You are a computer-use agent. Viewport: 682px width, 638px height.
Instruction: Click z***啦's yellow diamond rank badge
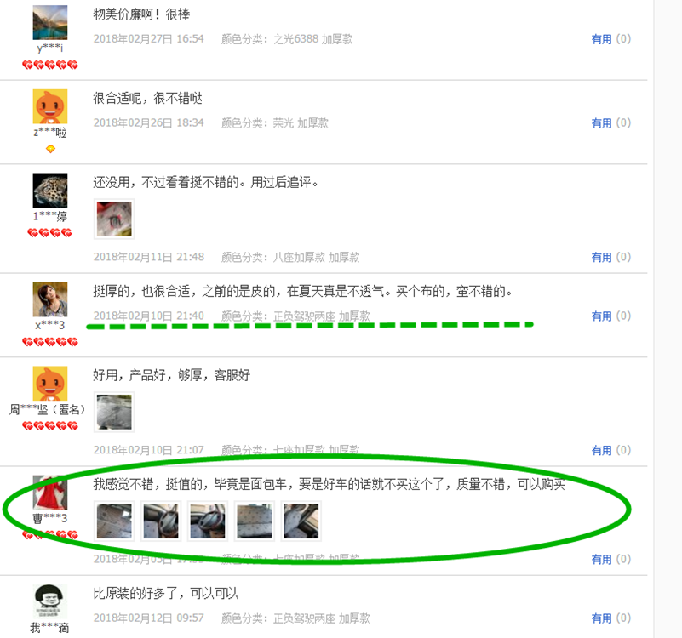50,149
